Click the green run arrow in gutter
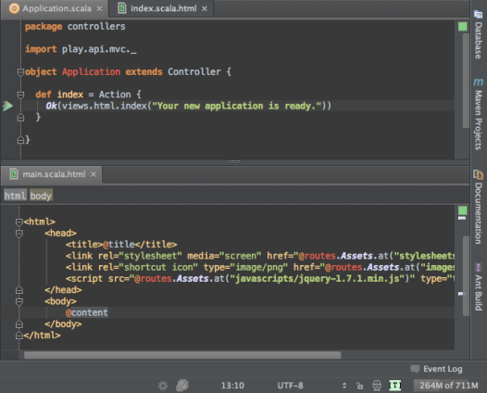Image resolution: width=487 pixels, height=393 pixels. [x=7, y=106]
